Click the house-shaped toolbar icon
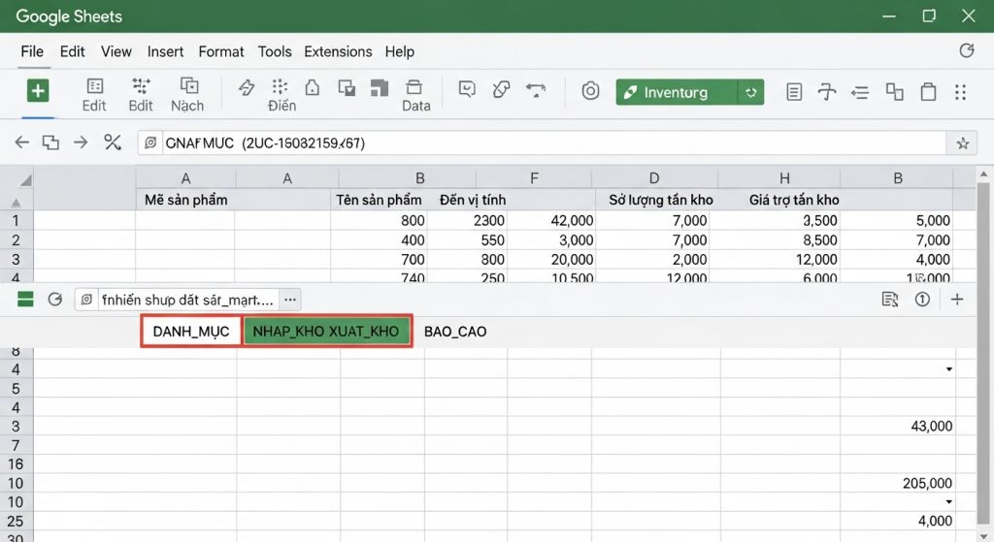Screen dimensions: 994x542 click(313, 88)
